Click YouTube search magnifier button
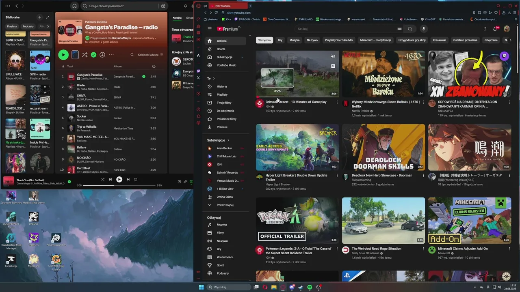Screen dimensions: 520x292 [410, 29]
